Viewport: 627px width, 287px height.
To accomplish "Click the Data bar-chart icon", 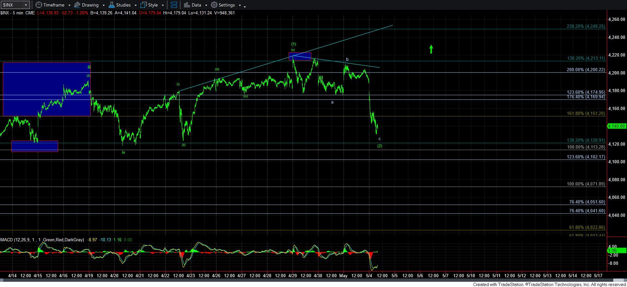I will [x=187, y=5].
